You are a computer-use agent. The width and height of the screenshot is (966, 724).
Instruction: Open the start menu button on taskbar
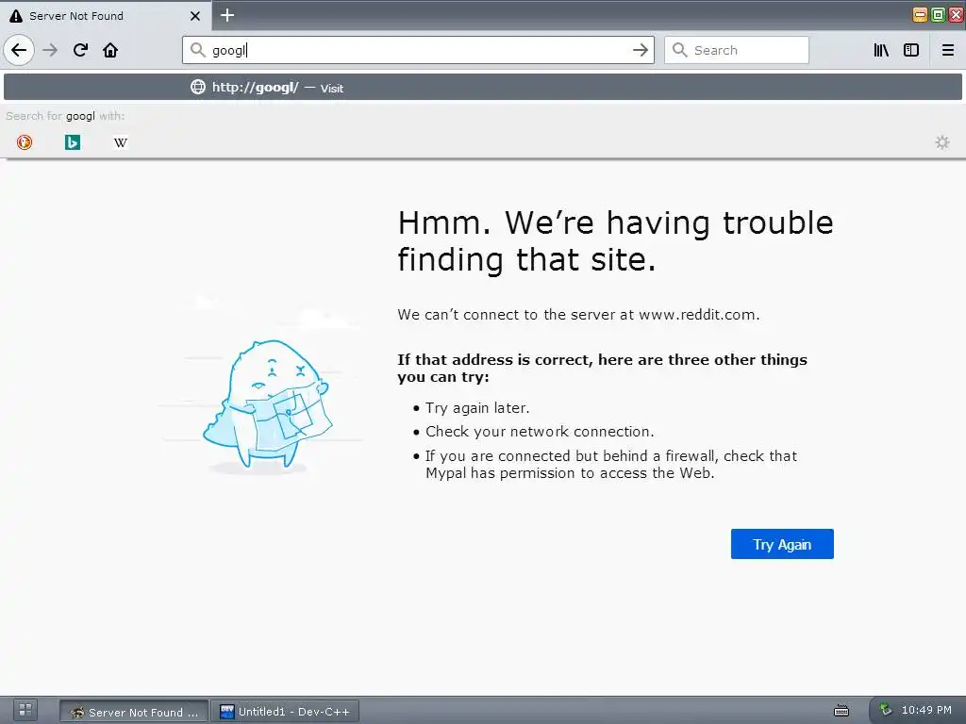click(25, 710)
